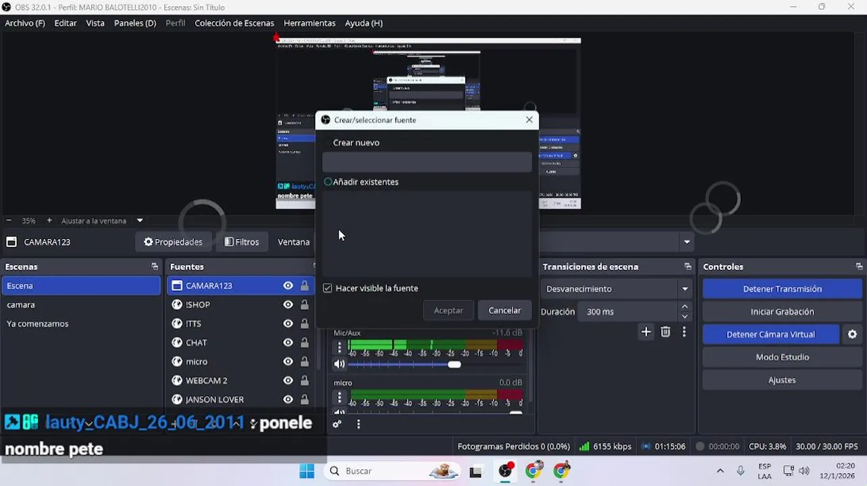Open the Herramientas menu
Screen dimensions: 867x486
309,23
